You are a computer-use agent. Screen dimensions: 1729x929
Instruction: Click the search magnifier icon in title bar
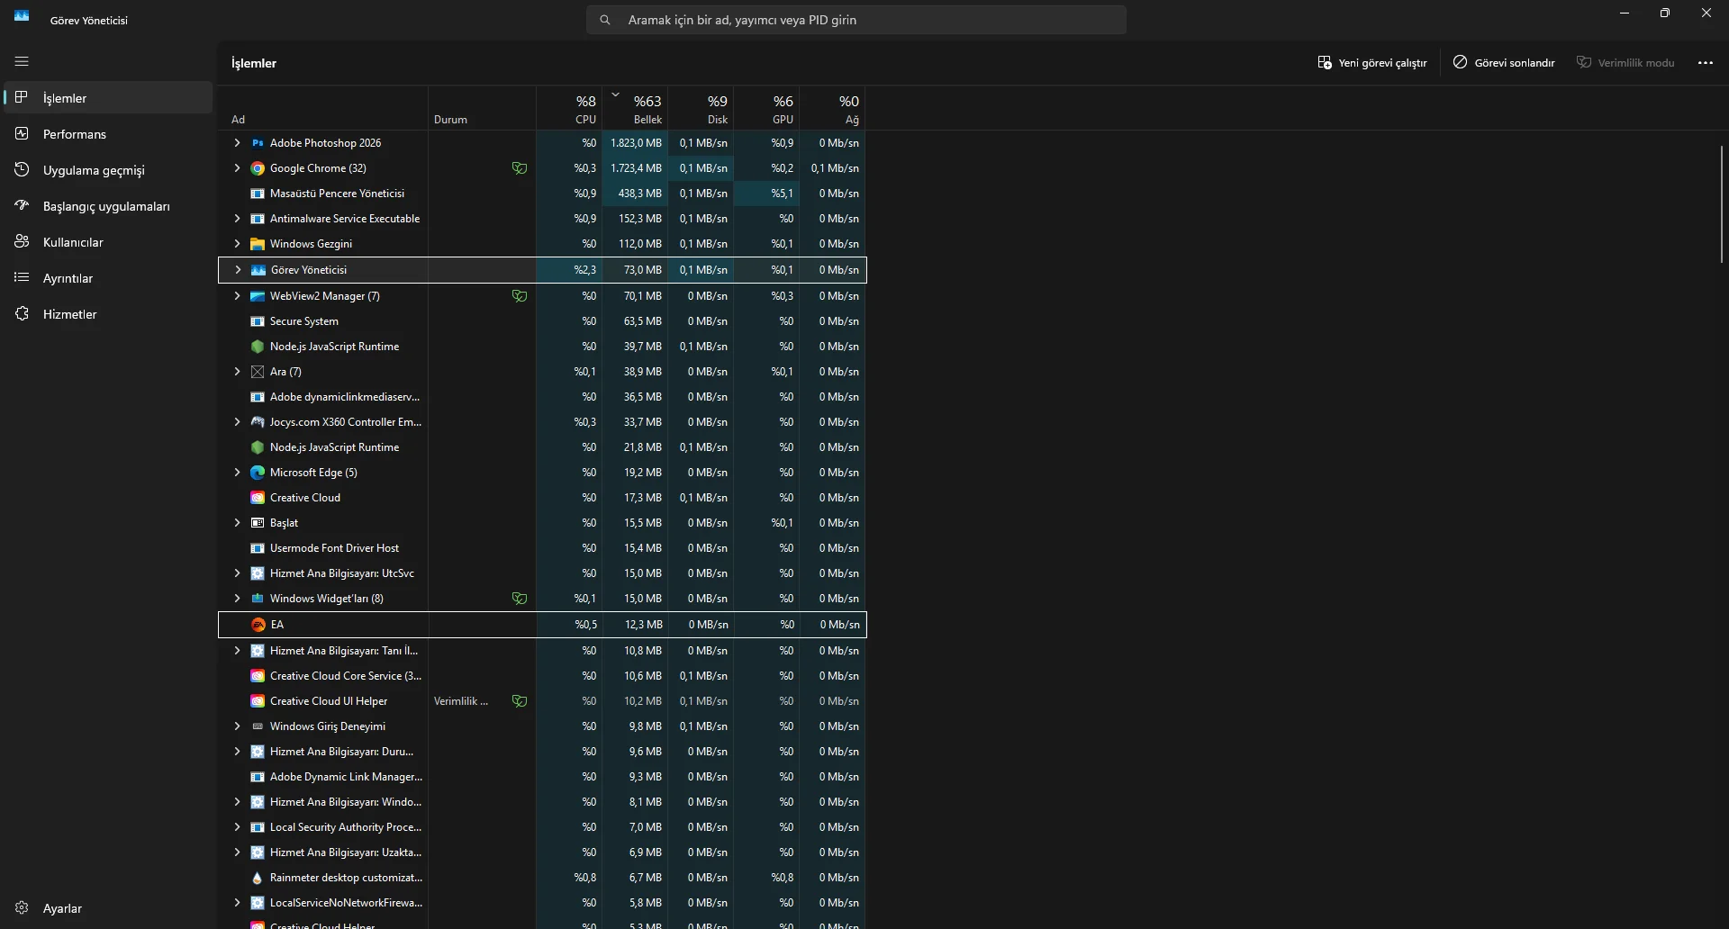click(605, 20)
